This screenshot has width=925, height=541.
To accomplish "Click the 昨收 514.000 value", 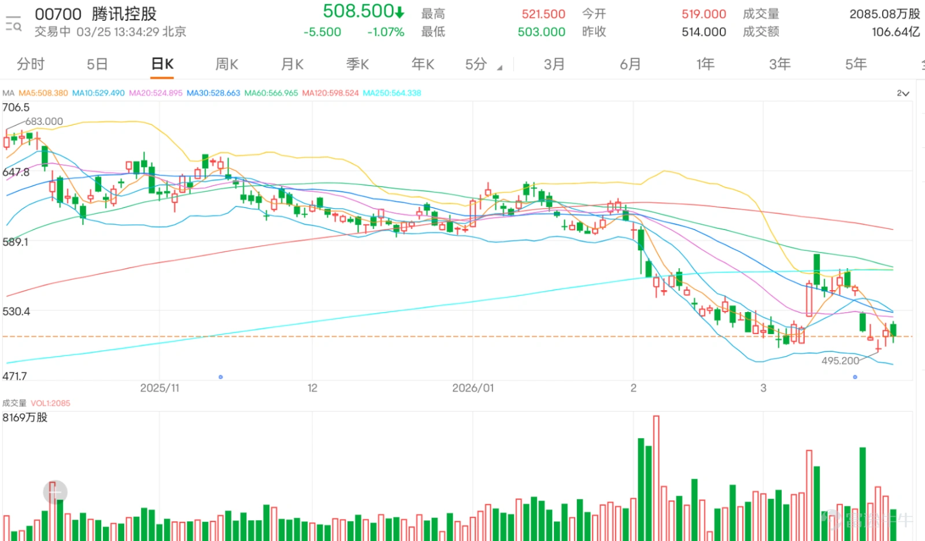I will click(704, 32).
